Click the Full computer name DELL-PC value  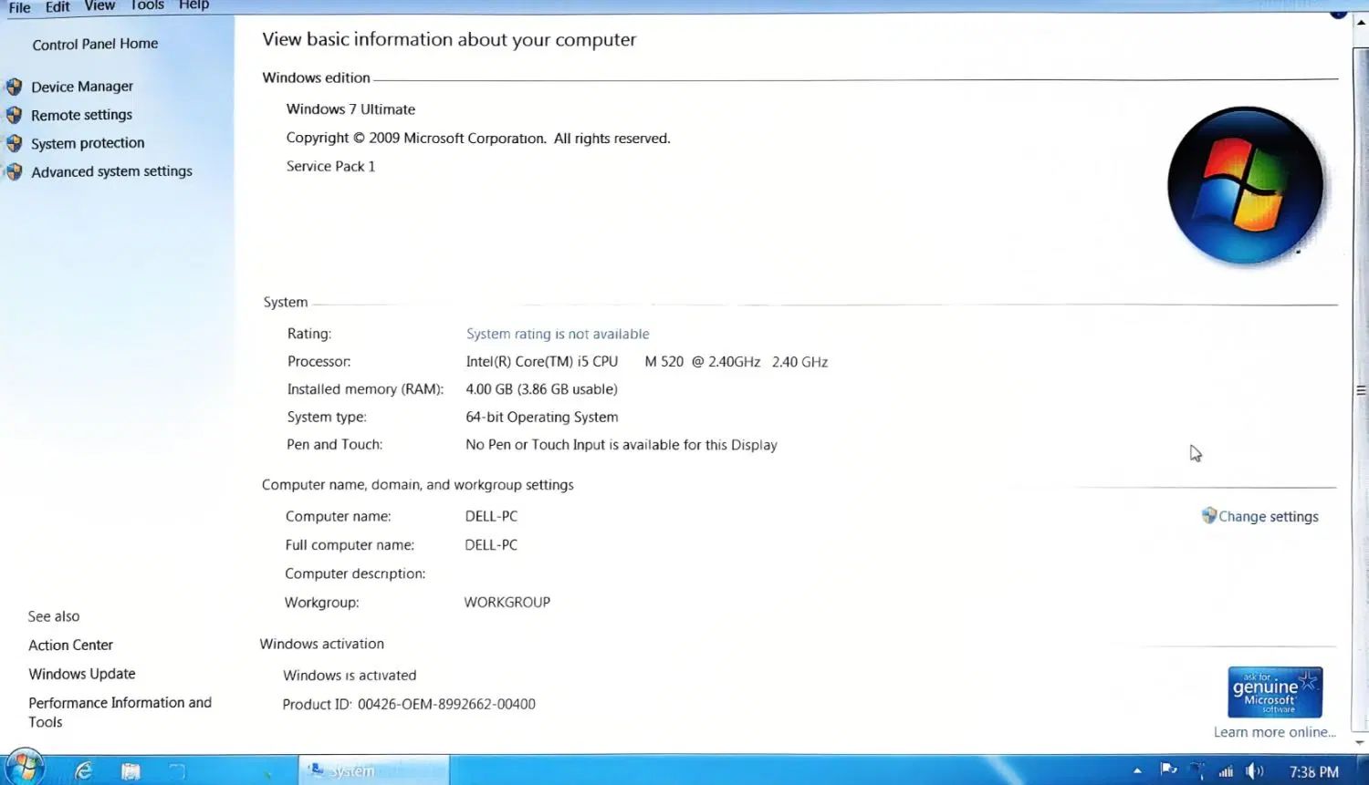491,545
